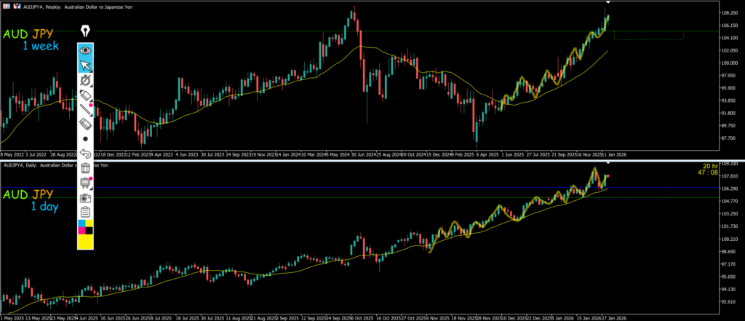Click the grid icon in weekly chart corner
The height and width of the screenshot is (321, 745).
(5, 6)
